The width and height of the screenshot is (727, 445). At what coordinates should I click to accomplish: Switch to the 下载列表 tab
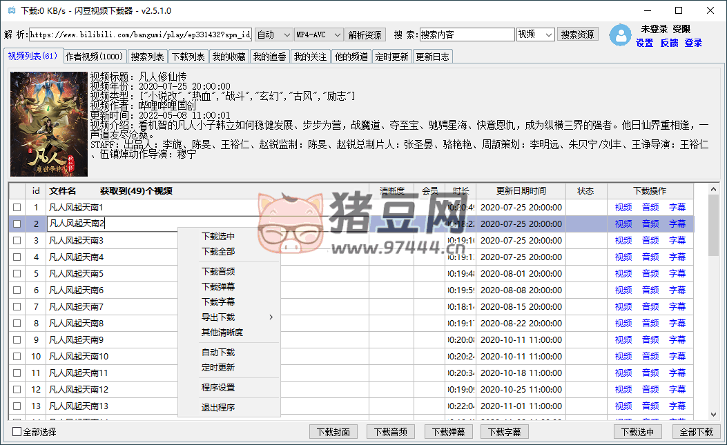pos(188,57)
